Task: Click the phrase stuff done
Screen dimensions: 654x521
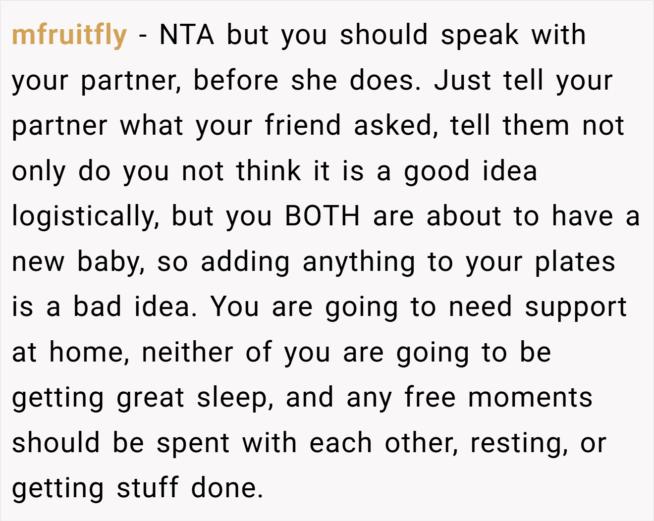Action: coord(190,488)
